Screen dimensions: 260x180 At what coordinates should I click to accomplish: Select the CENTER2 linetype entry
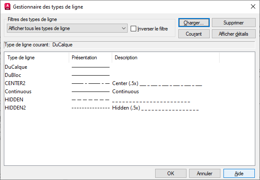pyautogui.click(x=15, y=83)
